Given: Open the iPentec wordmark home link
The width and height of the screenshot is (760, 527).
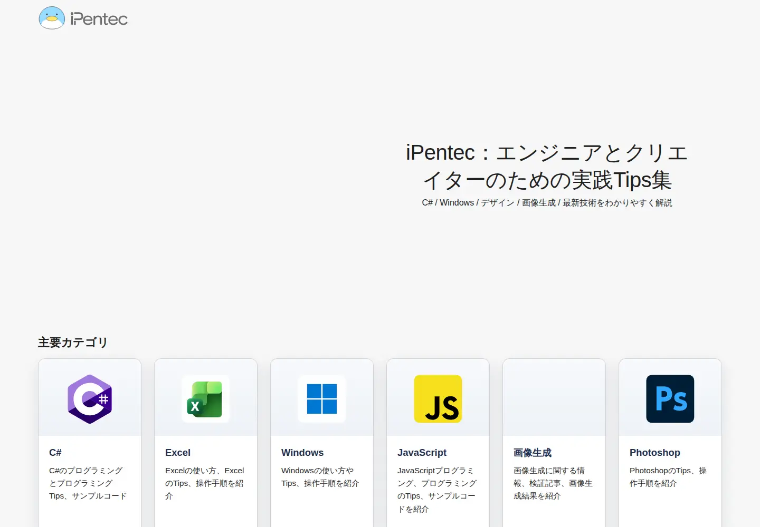Looking at the screenshot, I should click(99, 19).
